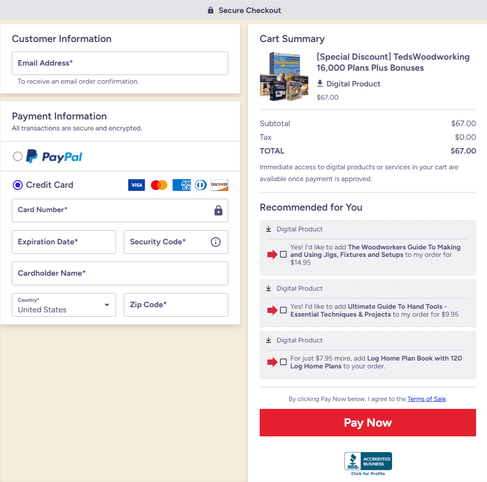This screenshot has width=487, height=482.
Task: Click the Email Address input field
Action: pos(120,63)
